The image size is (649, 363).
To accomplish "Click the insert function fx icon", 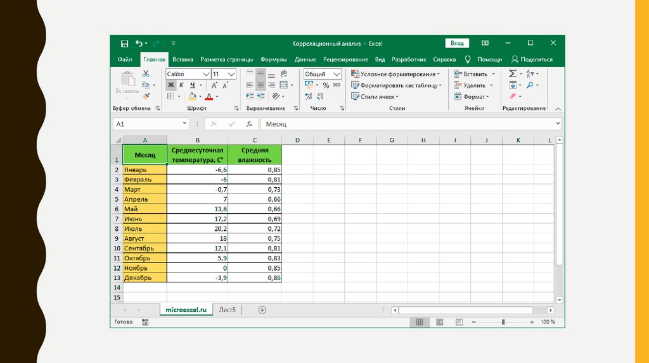I will pyautogui.click(x=249, y=125).
